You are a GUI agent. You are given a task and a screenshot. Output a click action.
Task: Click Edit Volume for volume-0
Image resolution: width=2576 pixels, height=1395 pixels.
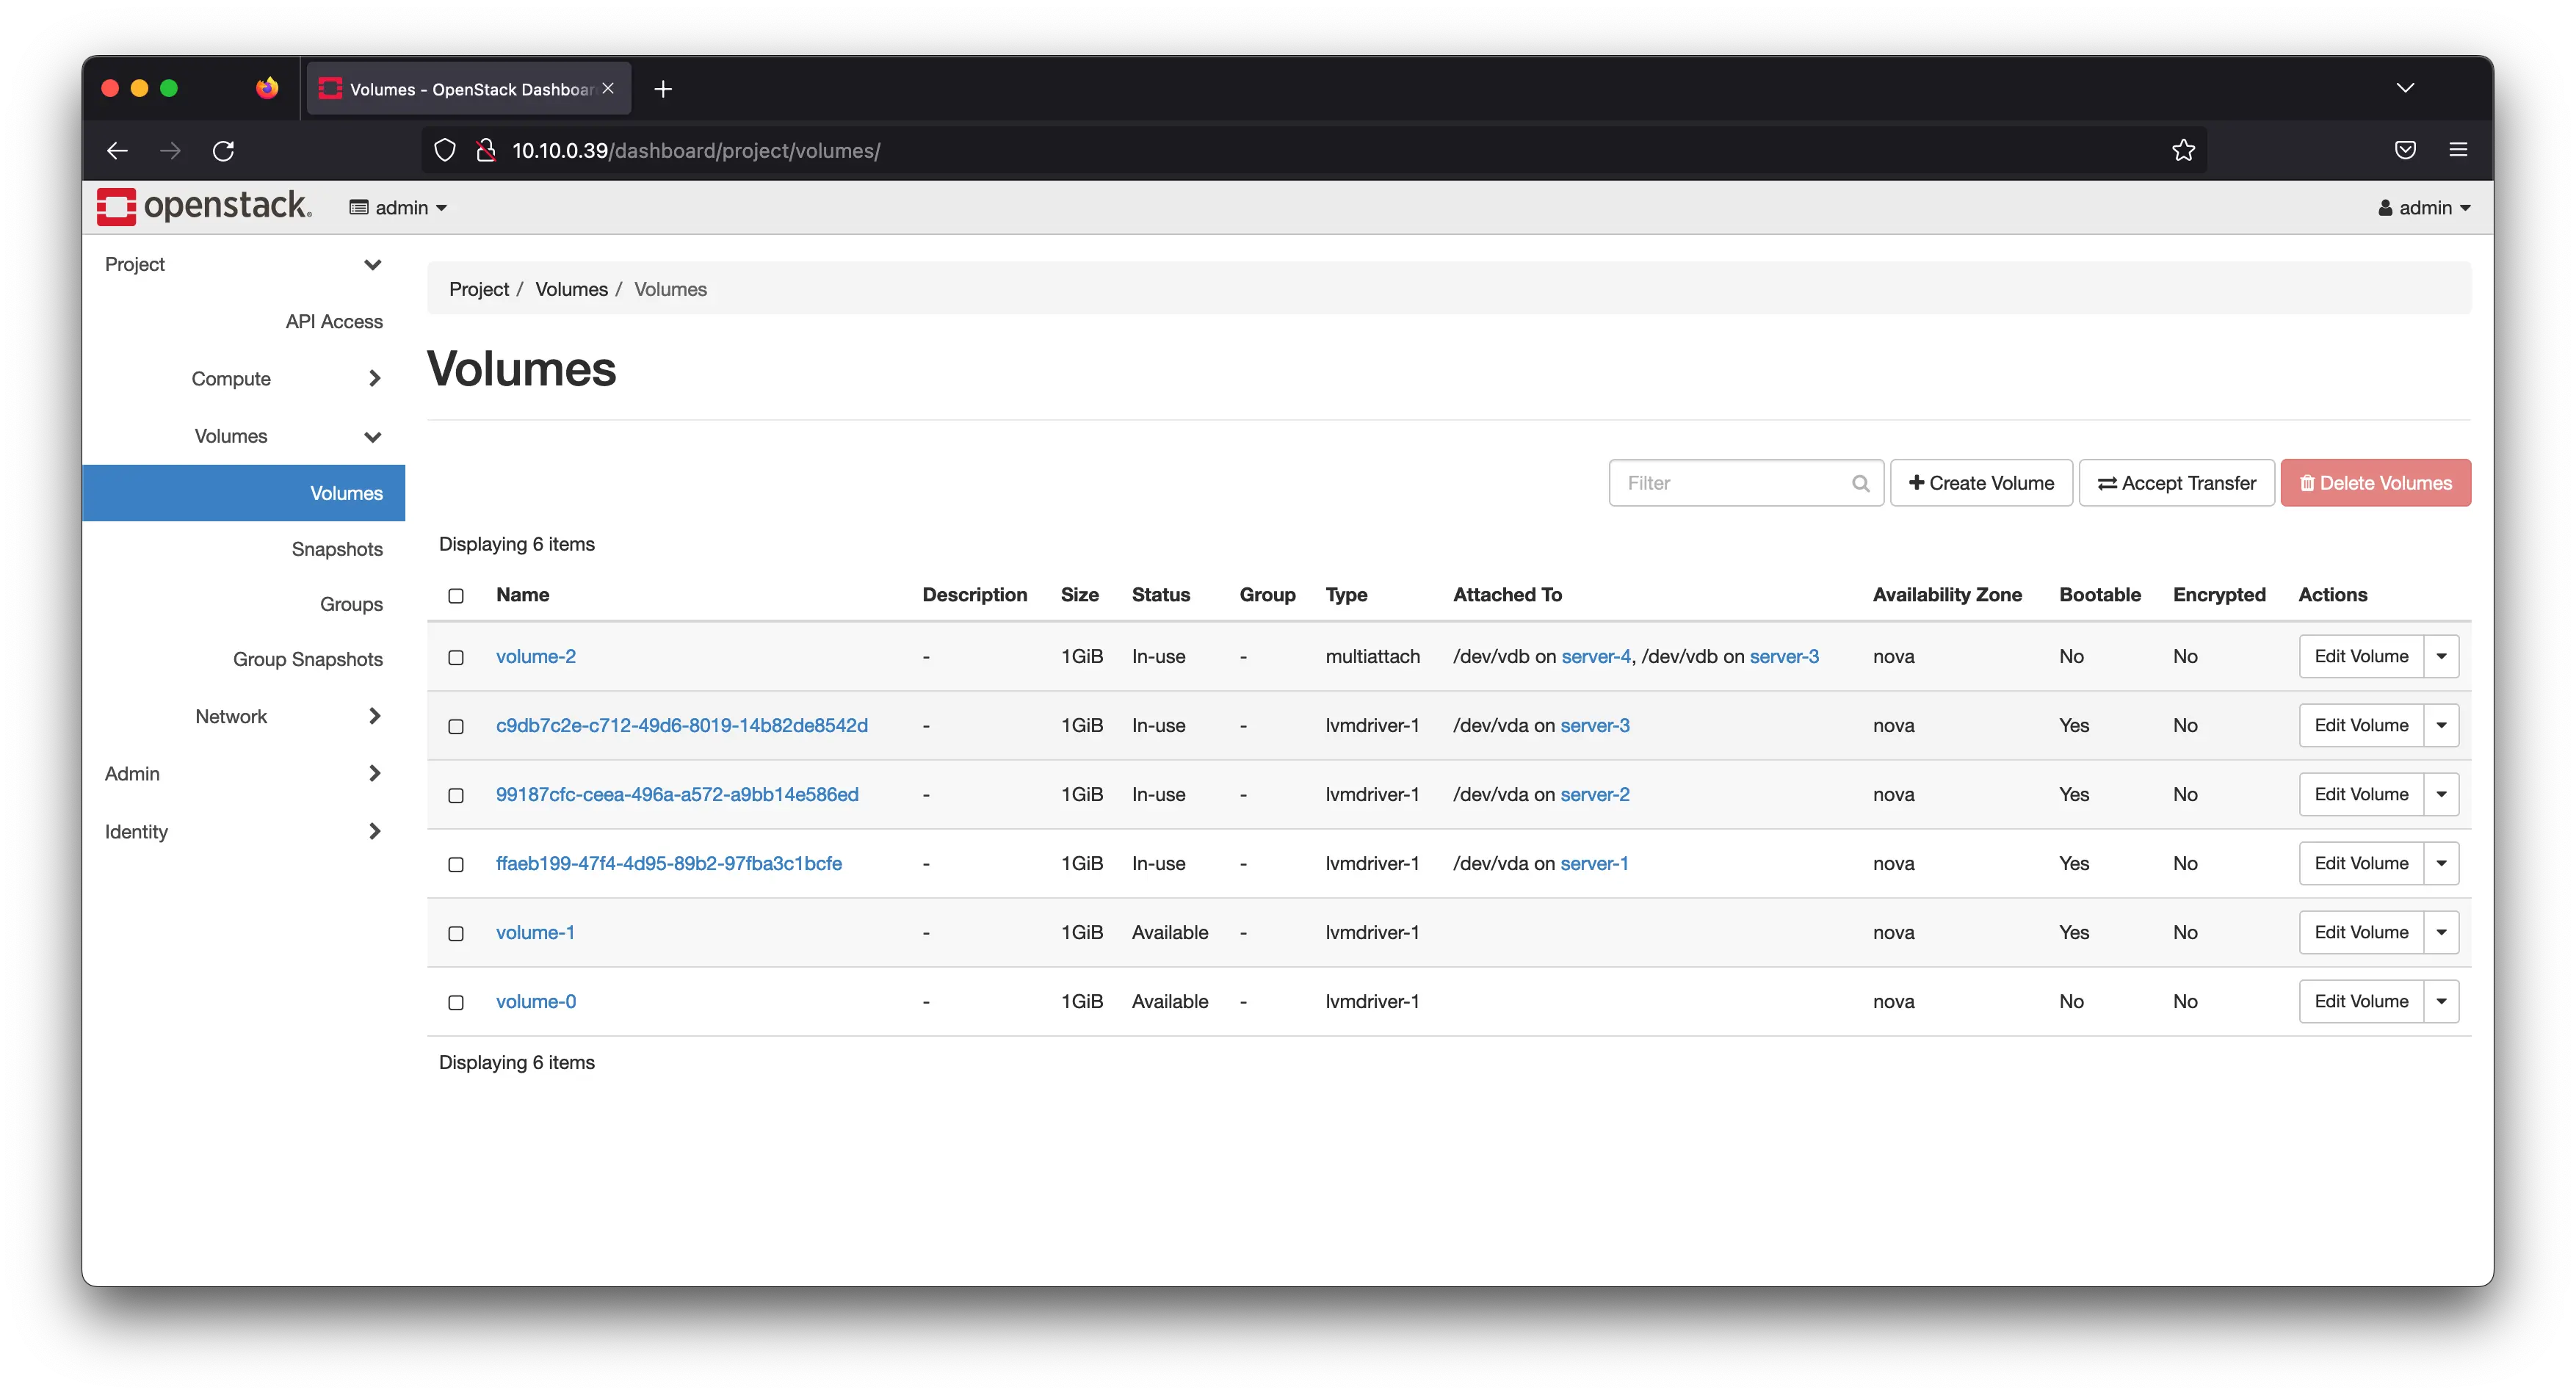click(2361, 1001)
